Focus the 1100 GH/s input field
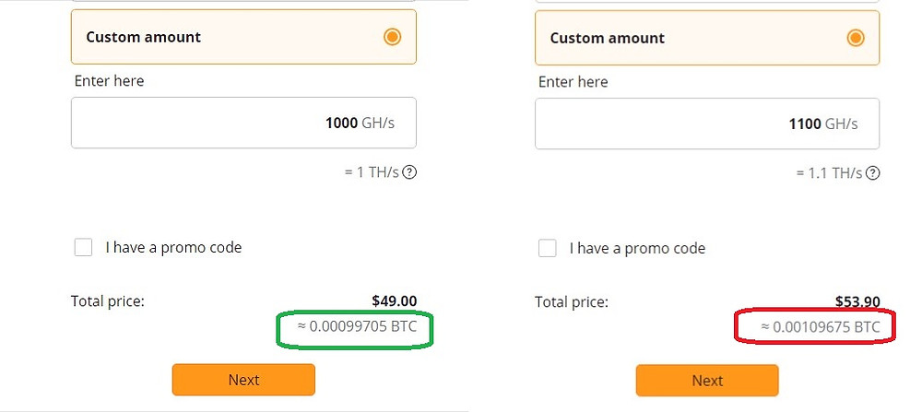 (x=707, y=124)
